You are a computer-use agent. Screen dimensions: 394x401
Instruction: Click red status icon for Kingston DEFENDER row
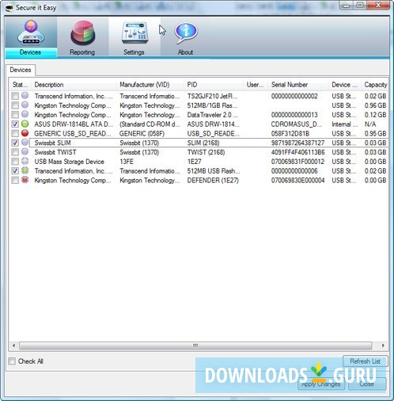click(x=25, y=180)
